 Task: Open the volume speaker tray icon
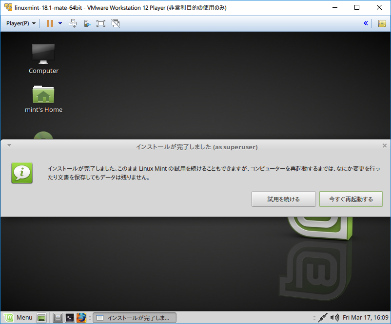pyautogui.click(x=334, y=318)
